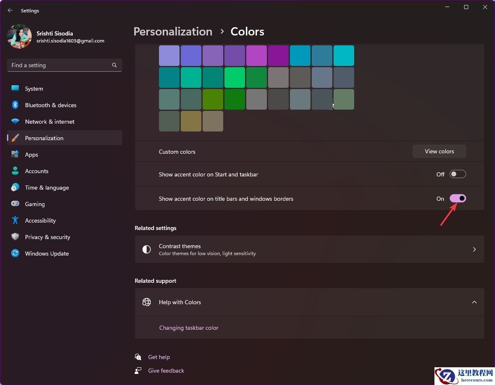Collapse the Help with Colors section chevron
Screen dimensions: 495x385
click(474, 302)
